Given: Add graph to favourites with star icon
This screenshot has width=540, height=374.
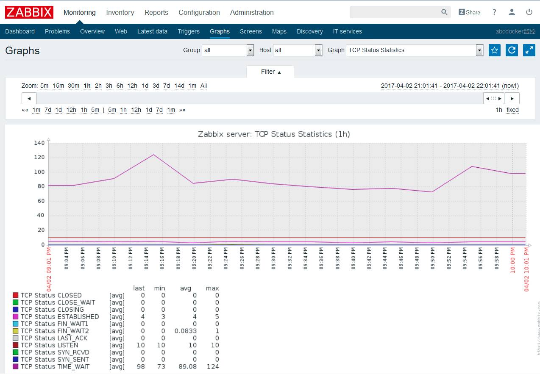Looking at the screenshot, I should tap(495, 50).
